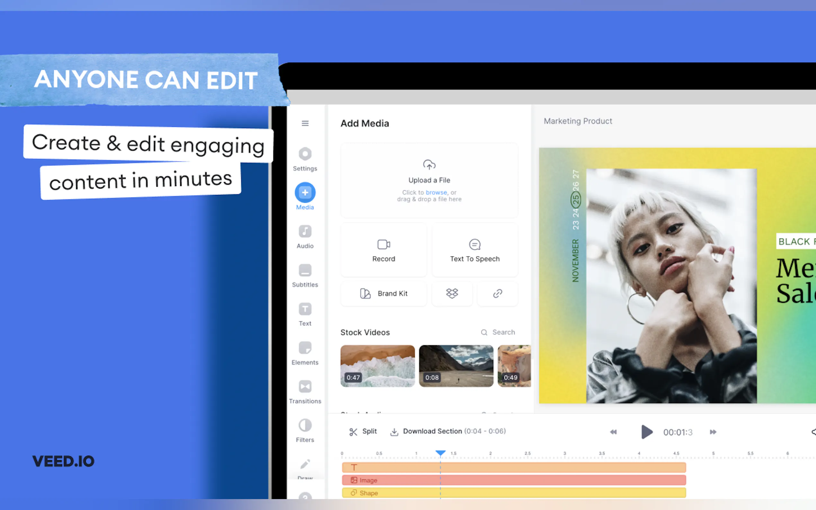The height and width of the screenshot is (510, 816).
Task: Select the Audio sidebar icon
Action: [x=305, y=236]
